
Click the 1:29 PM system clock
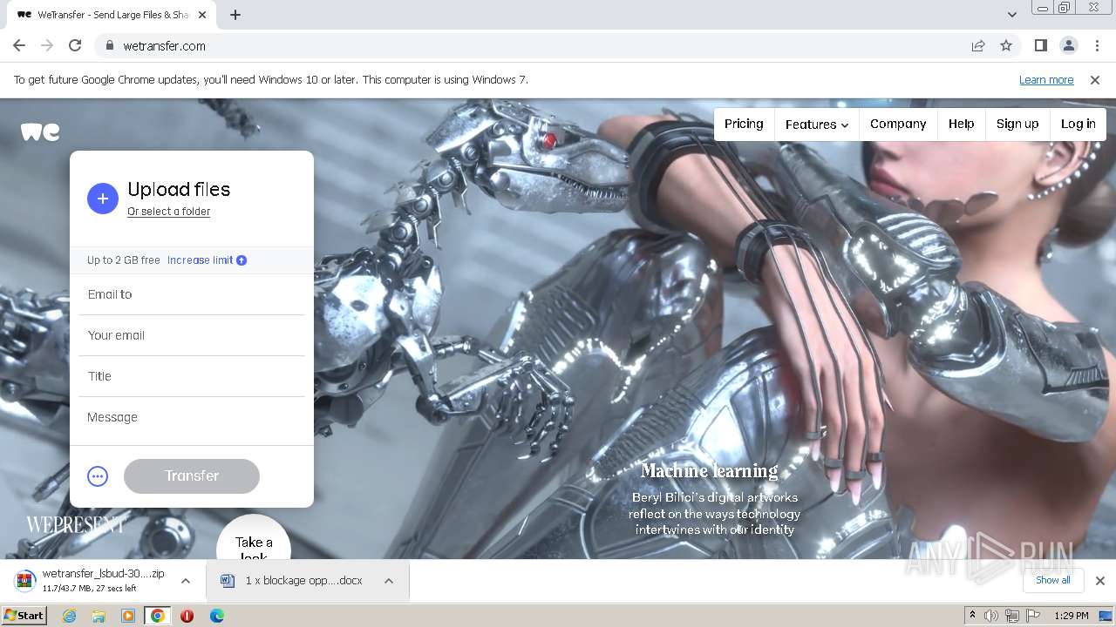click(1072, 616)
